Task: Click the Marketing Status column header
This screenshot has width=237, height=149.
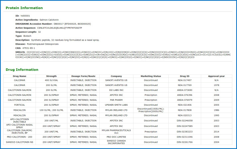Action: click(150, 76)
